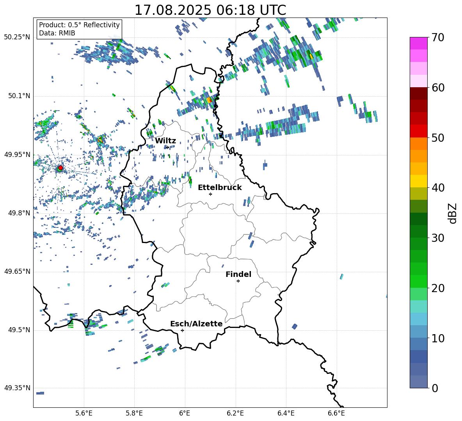462x421 pixels.
Task: Click the 6.2°E longitude label
Action: pos(235,414)
